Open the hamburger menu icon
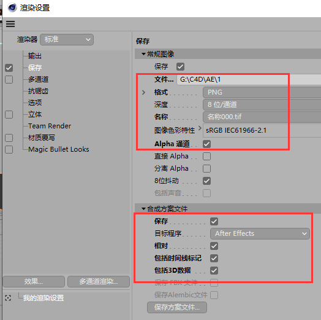Image resolution: width=321 pixels, height=320 pixels. 10,24
